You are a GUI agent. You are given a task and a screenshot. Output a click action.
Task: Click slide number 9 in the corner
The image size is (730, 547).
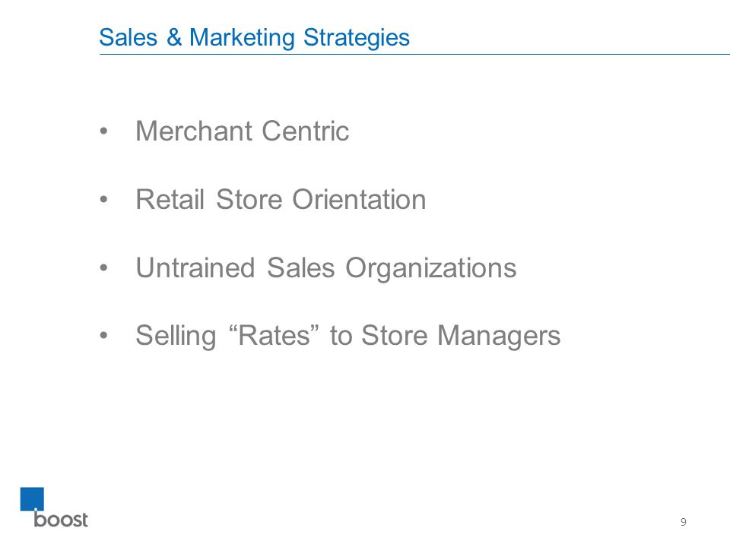coord(683,522)
